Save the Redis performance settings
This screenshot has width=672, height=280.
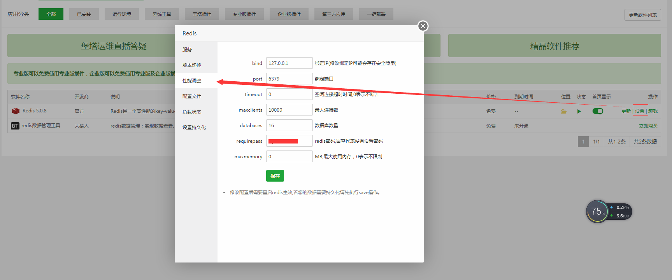pyautogui.click(x=275, y=176)
